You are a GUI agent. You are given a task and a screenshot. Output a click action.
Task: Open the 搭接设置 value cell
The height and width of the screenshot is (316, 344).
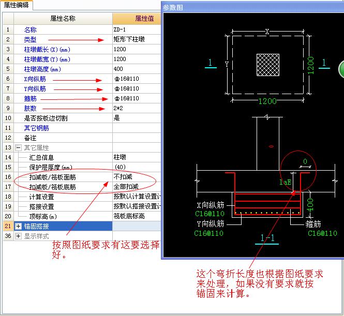coord(137,206)
